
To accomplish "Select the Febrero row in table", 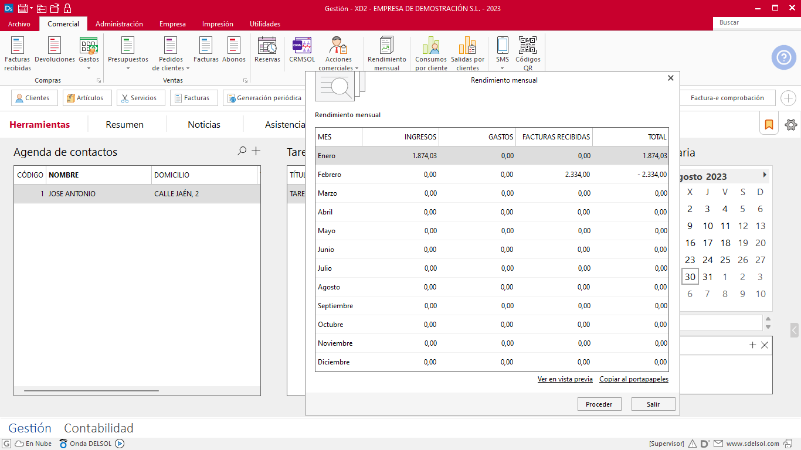I will [491, 175].
